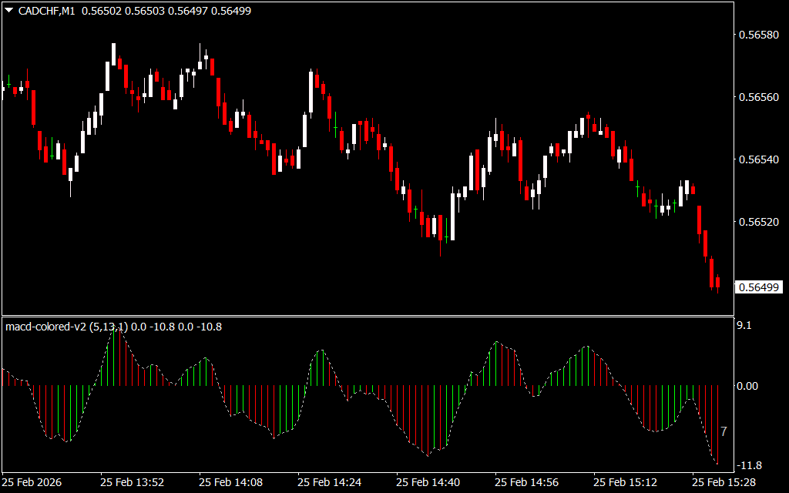Click the 0.00 zero level label
Viewport: 789px width, 493px height.
[749, 386]
